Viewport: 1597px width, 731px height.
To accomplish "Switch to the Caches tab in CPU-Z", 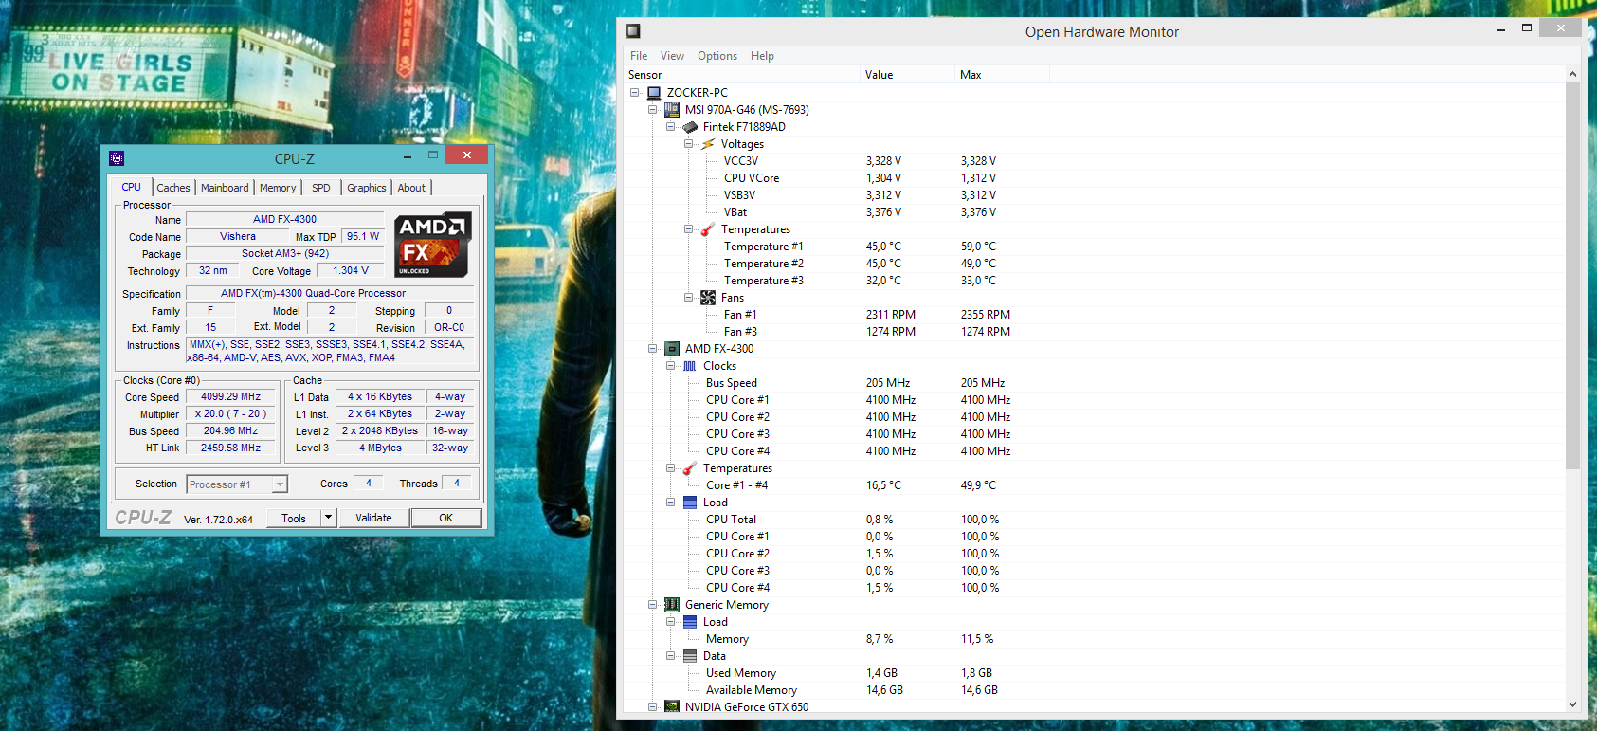I will point(173,188).
